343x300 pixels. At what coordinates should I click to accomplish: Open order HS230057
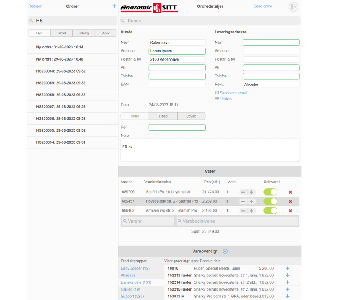[72, 106]
